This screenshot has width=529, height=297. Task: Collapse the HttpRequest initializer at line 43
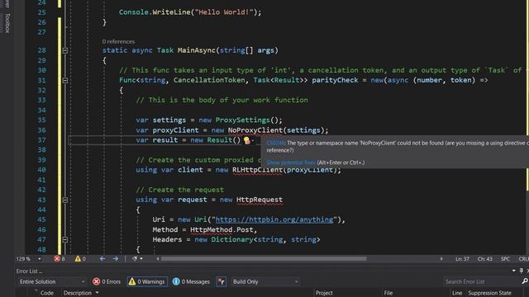tap(65, 200)
